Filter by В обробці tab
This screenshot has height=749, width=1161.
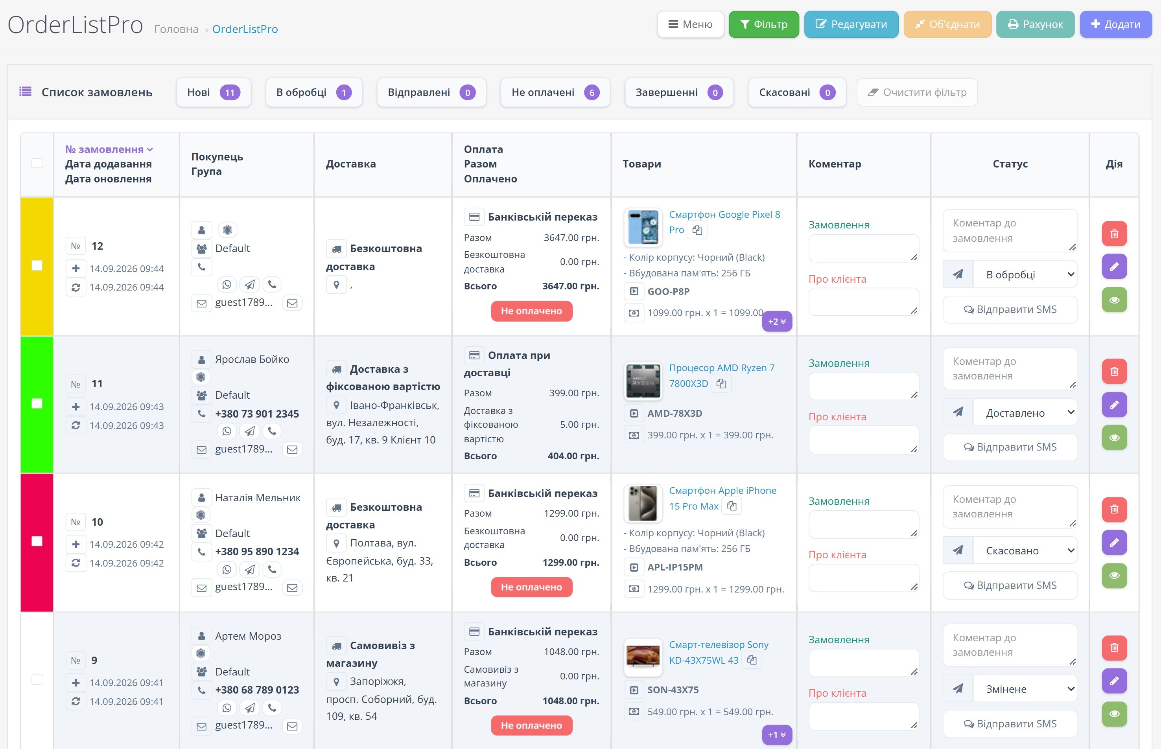tap(314, 92)
